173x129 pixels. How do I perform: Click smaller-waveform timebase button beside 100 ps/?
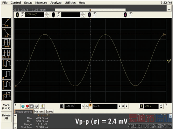[83, 106]
